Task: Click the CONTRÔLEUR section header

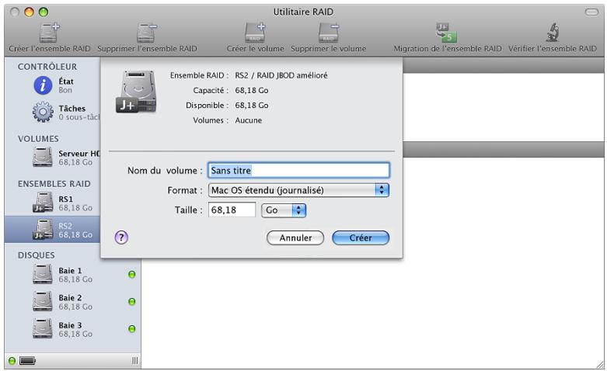Action: click(47, 67)
